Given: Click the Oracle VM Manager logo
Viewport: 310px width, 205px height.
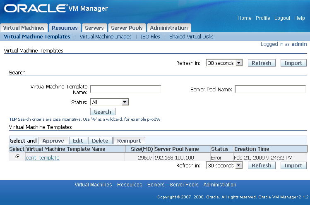Looking at the screenshot, I should (x=56, y=8).
